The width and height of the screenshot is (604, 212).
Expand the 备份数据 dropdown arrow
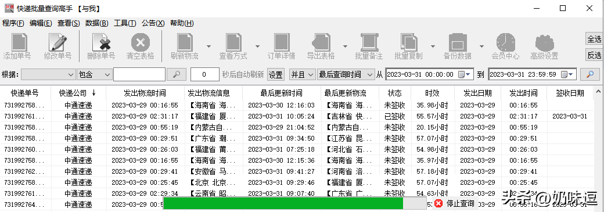(481, 46)
